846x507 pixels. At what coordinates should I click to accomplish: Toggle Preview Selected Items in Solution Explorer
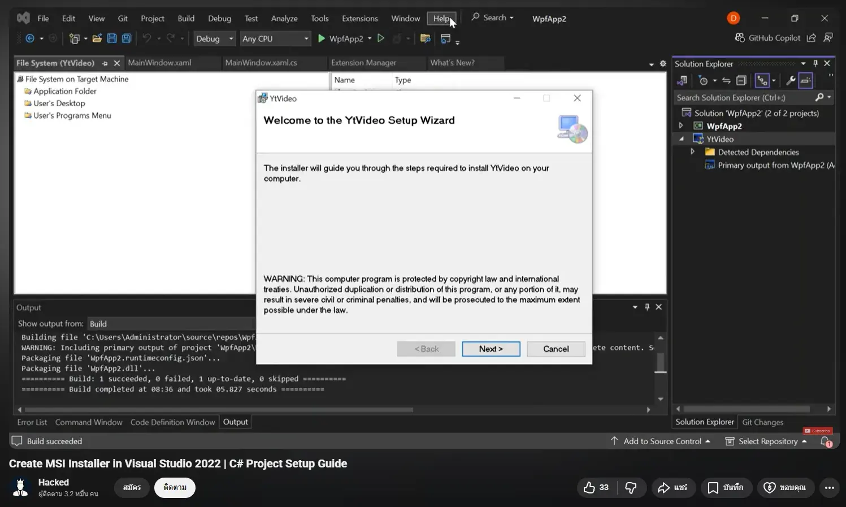806,81
